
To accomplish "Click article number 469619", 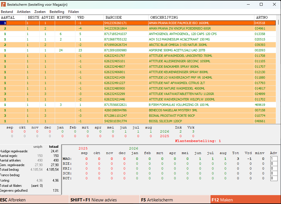I will click(260, 105).
